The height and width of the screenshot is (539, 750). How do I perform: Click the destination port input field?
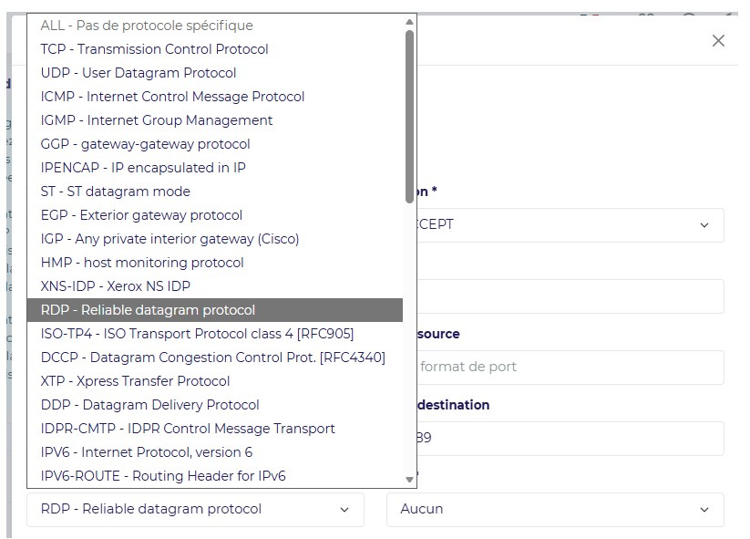[570, 439]
